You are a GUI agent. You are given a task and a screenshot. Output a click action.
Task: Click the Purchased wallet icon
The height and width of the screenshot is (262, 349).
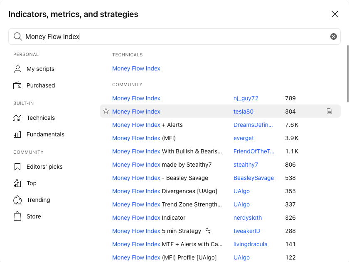pos(17,85)
